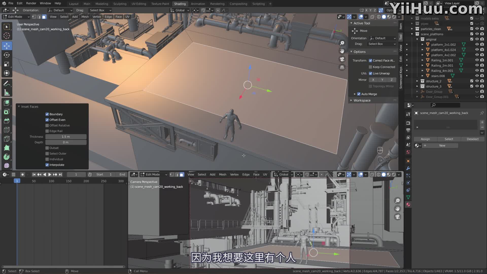Select the Poly Build tool
Screen dimensions: 487x274
(7, 148)
